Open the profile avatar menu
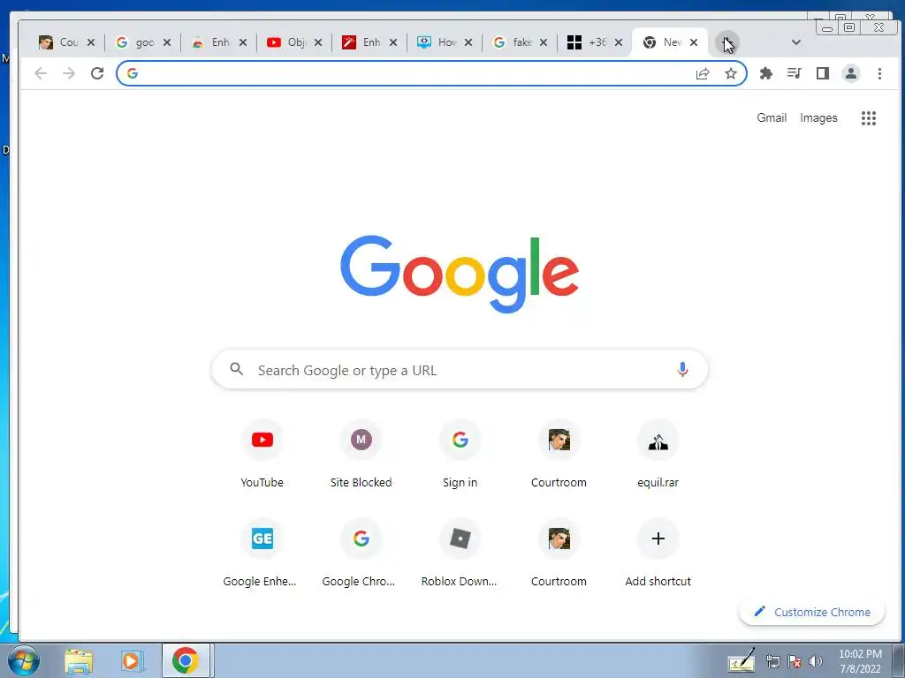This screenshot has height=678, width=905. (851, 73)
